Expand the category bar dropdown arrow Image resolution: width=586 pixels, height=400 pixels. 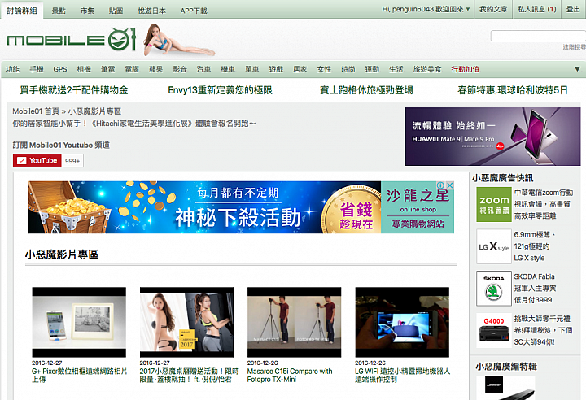[x=577, y=69]
